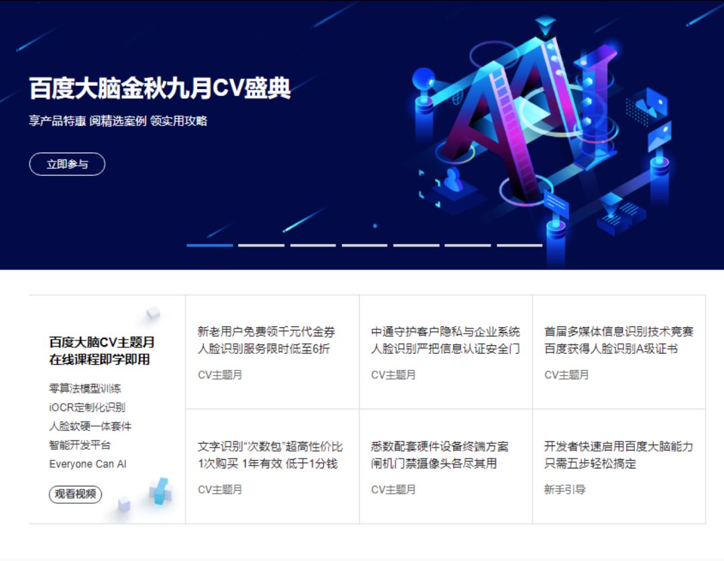Click the text 百度获得人脸识别A级证书

tap(611, 349)
